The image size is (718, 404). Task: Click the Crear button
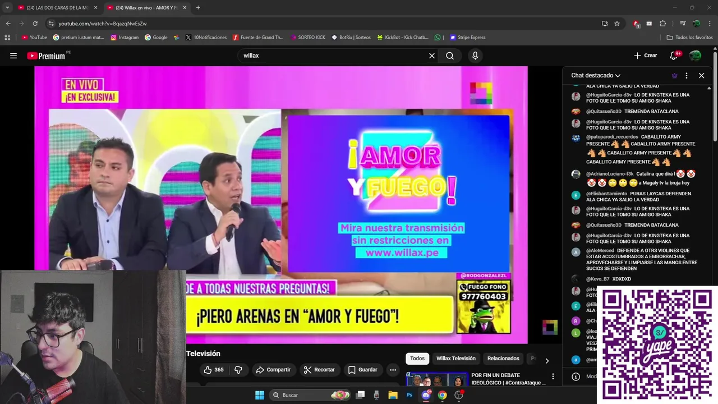point(645,56)
